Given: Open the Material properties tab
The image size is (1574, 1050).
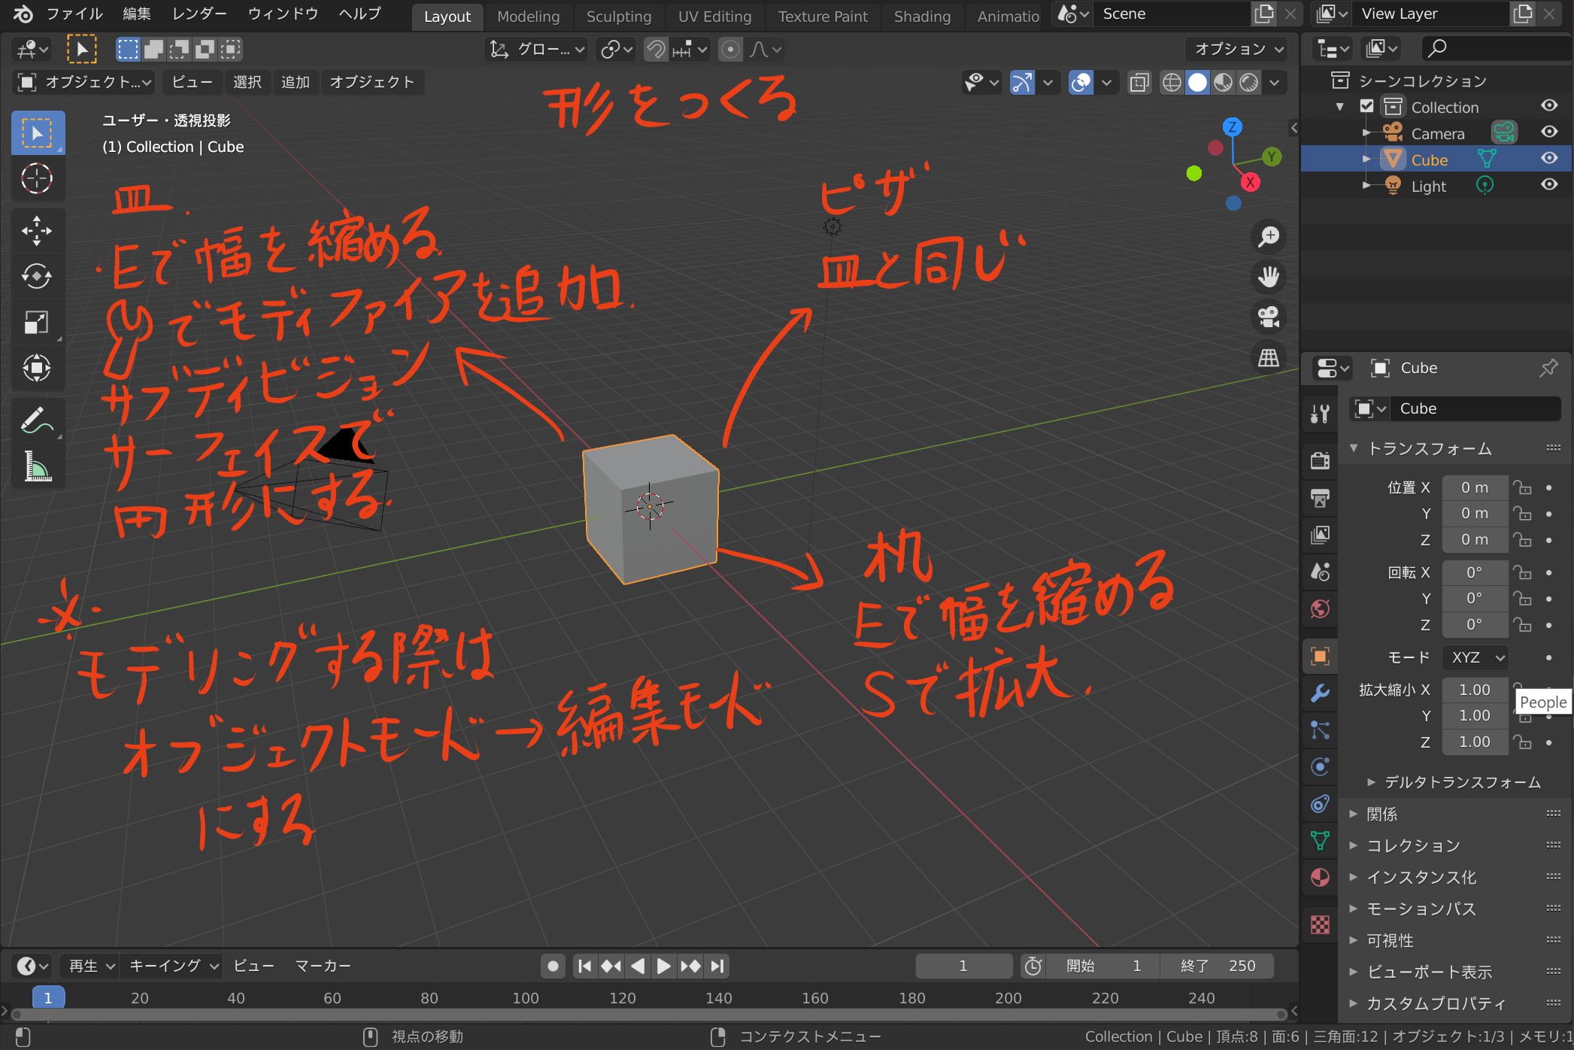Looking at the screenshot, I should pyautogui.click(x=1320, y=878).
